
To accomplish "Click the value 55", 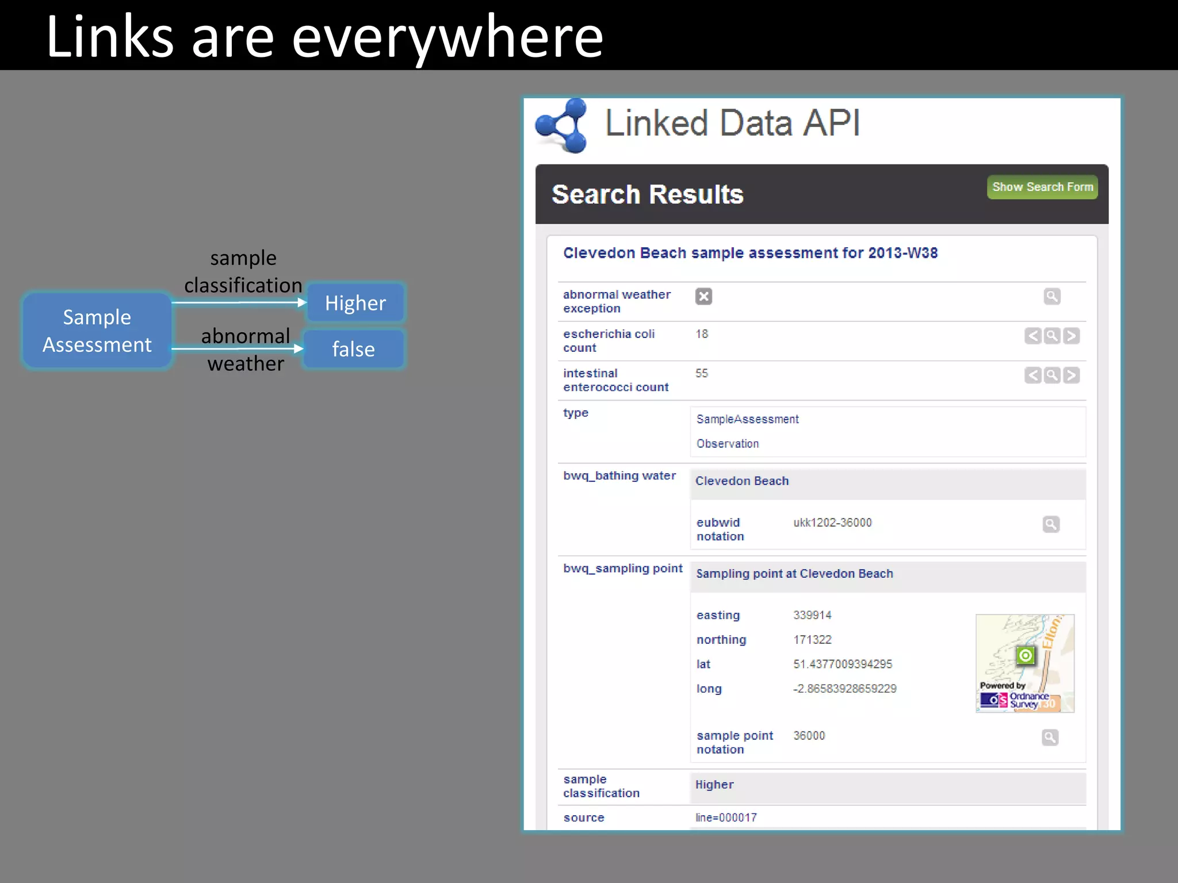I will pyautogui.click(x=702, y=374).
